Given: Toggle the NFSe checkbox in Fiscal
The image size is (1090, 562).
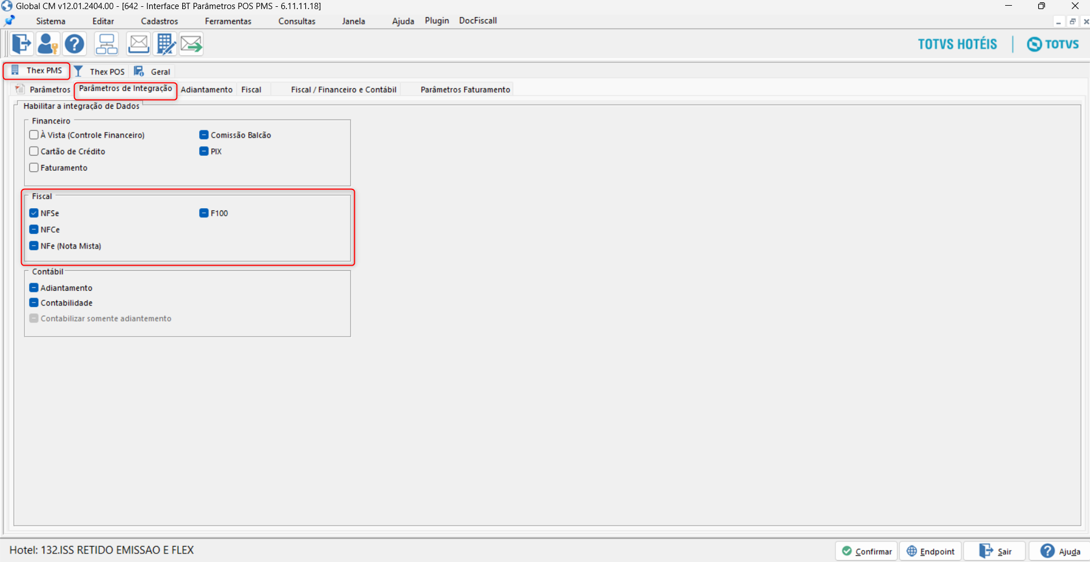Looking at the screenshot, I should pos(34,213).
